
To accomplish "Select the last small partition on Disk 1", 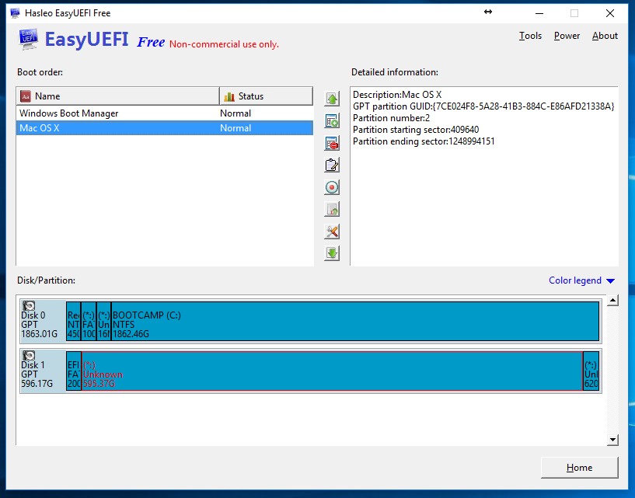I will click(x=591, y=371).
